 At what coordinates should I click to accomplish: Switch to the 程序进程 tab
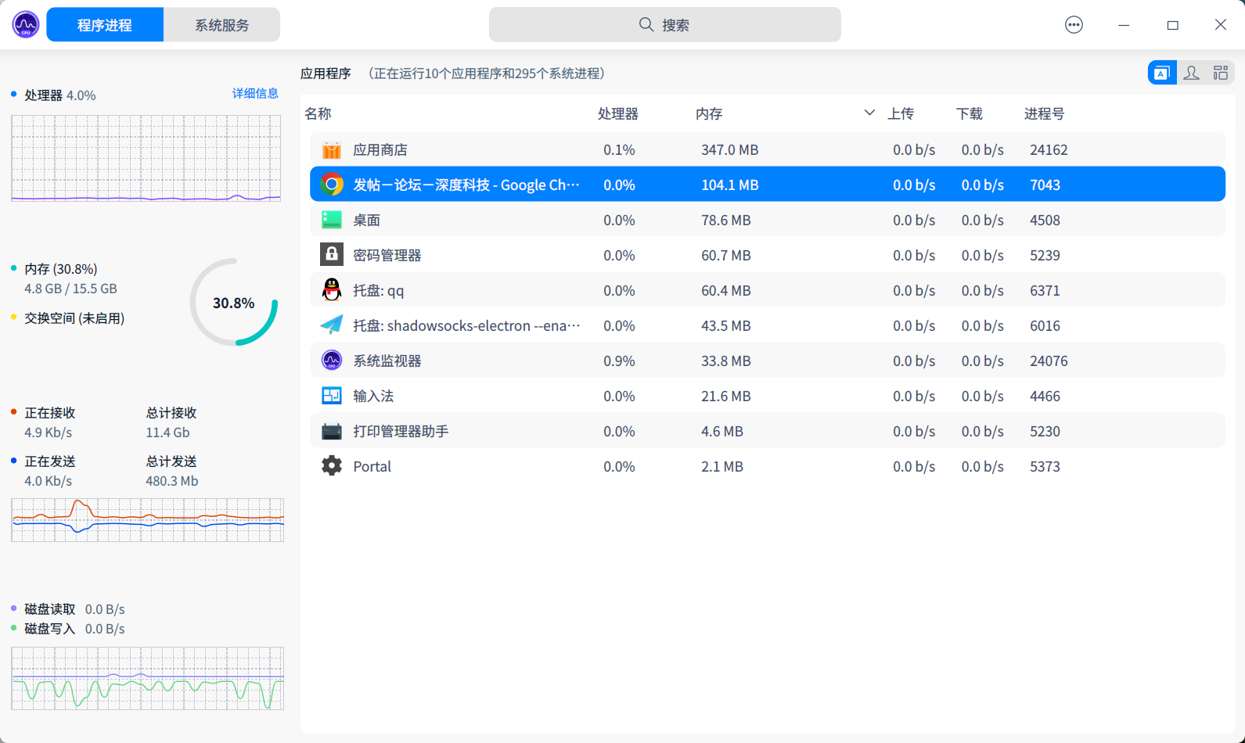pos(105,25)
